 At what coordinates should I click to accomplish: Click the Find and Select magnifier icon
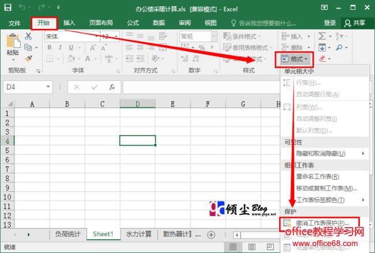click(x=339, y=47)
